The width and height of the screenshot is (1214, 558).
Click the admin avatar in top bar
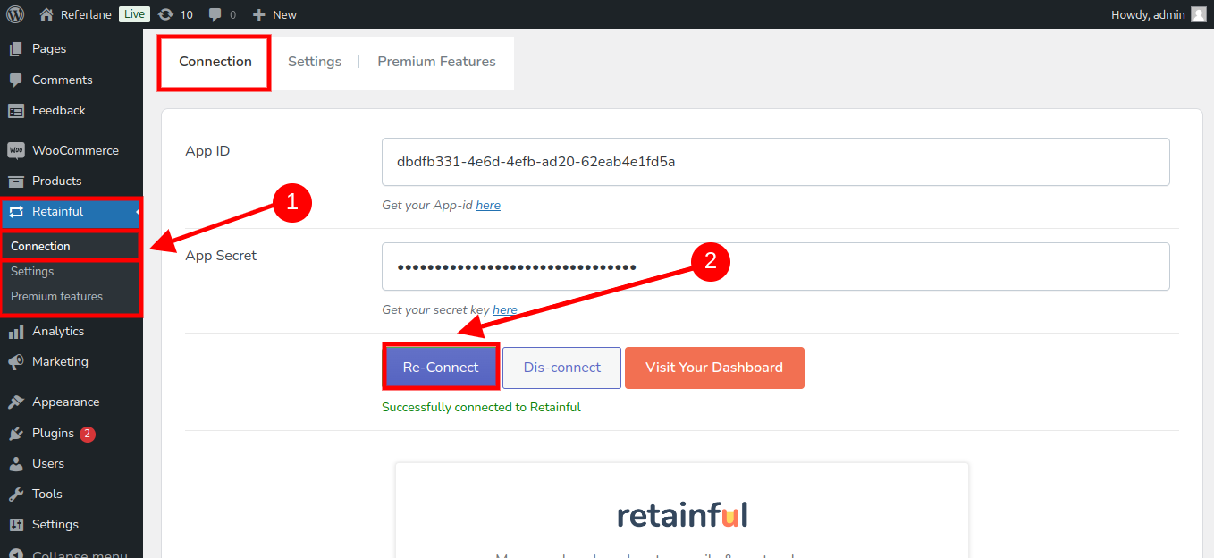(x=1198, y=14)
